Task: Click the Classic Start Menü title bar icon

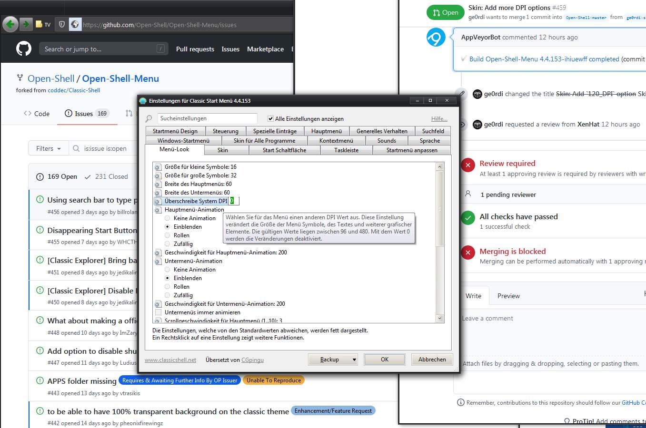Action: [143, 101]
